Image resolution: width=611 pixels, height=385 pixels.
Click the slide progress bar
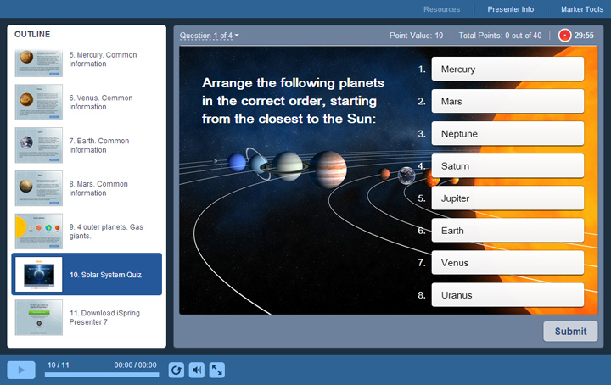[102, 375]
